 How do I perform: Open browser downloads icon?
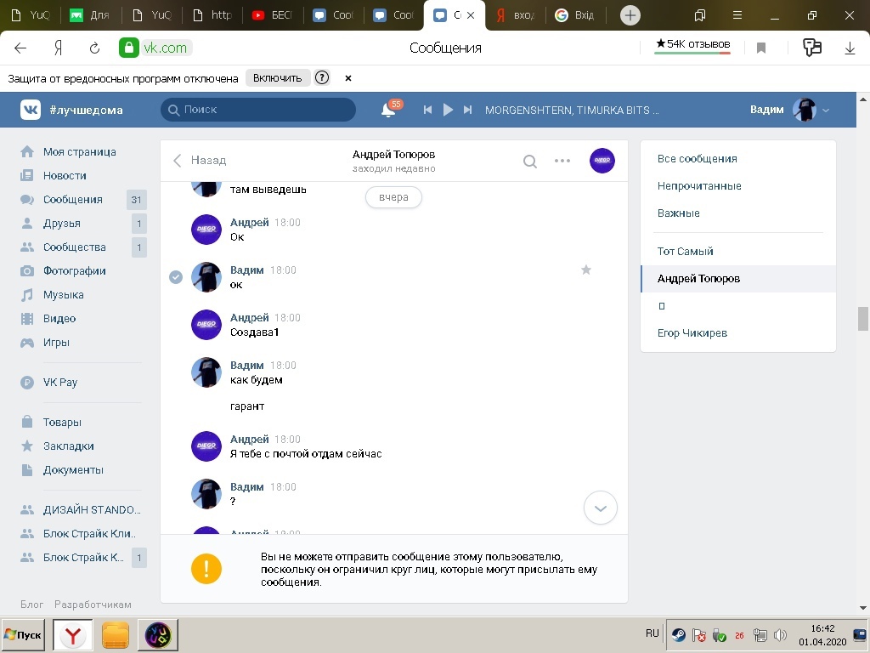pos(849,48)
